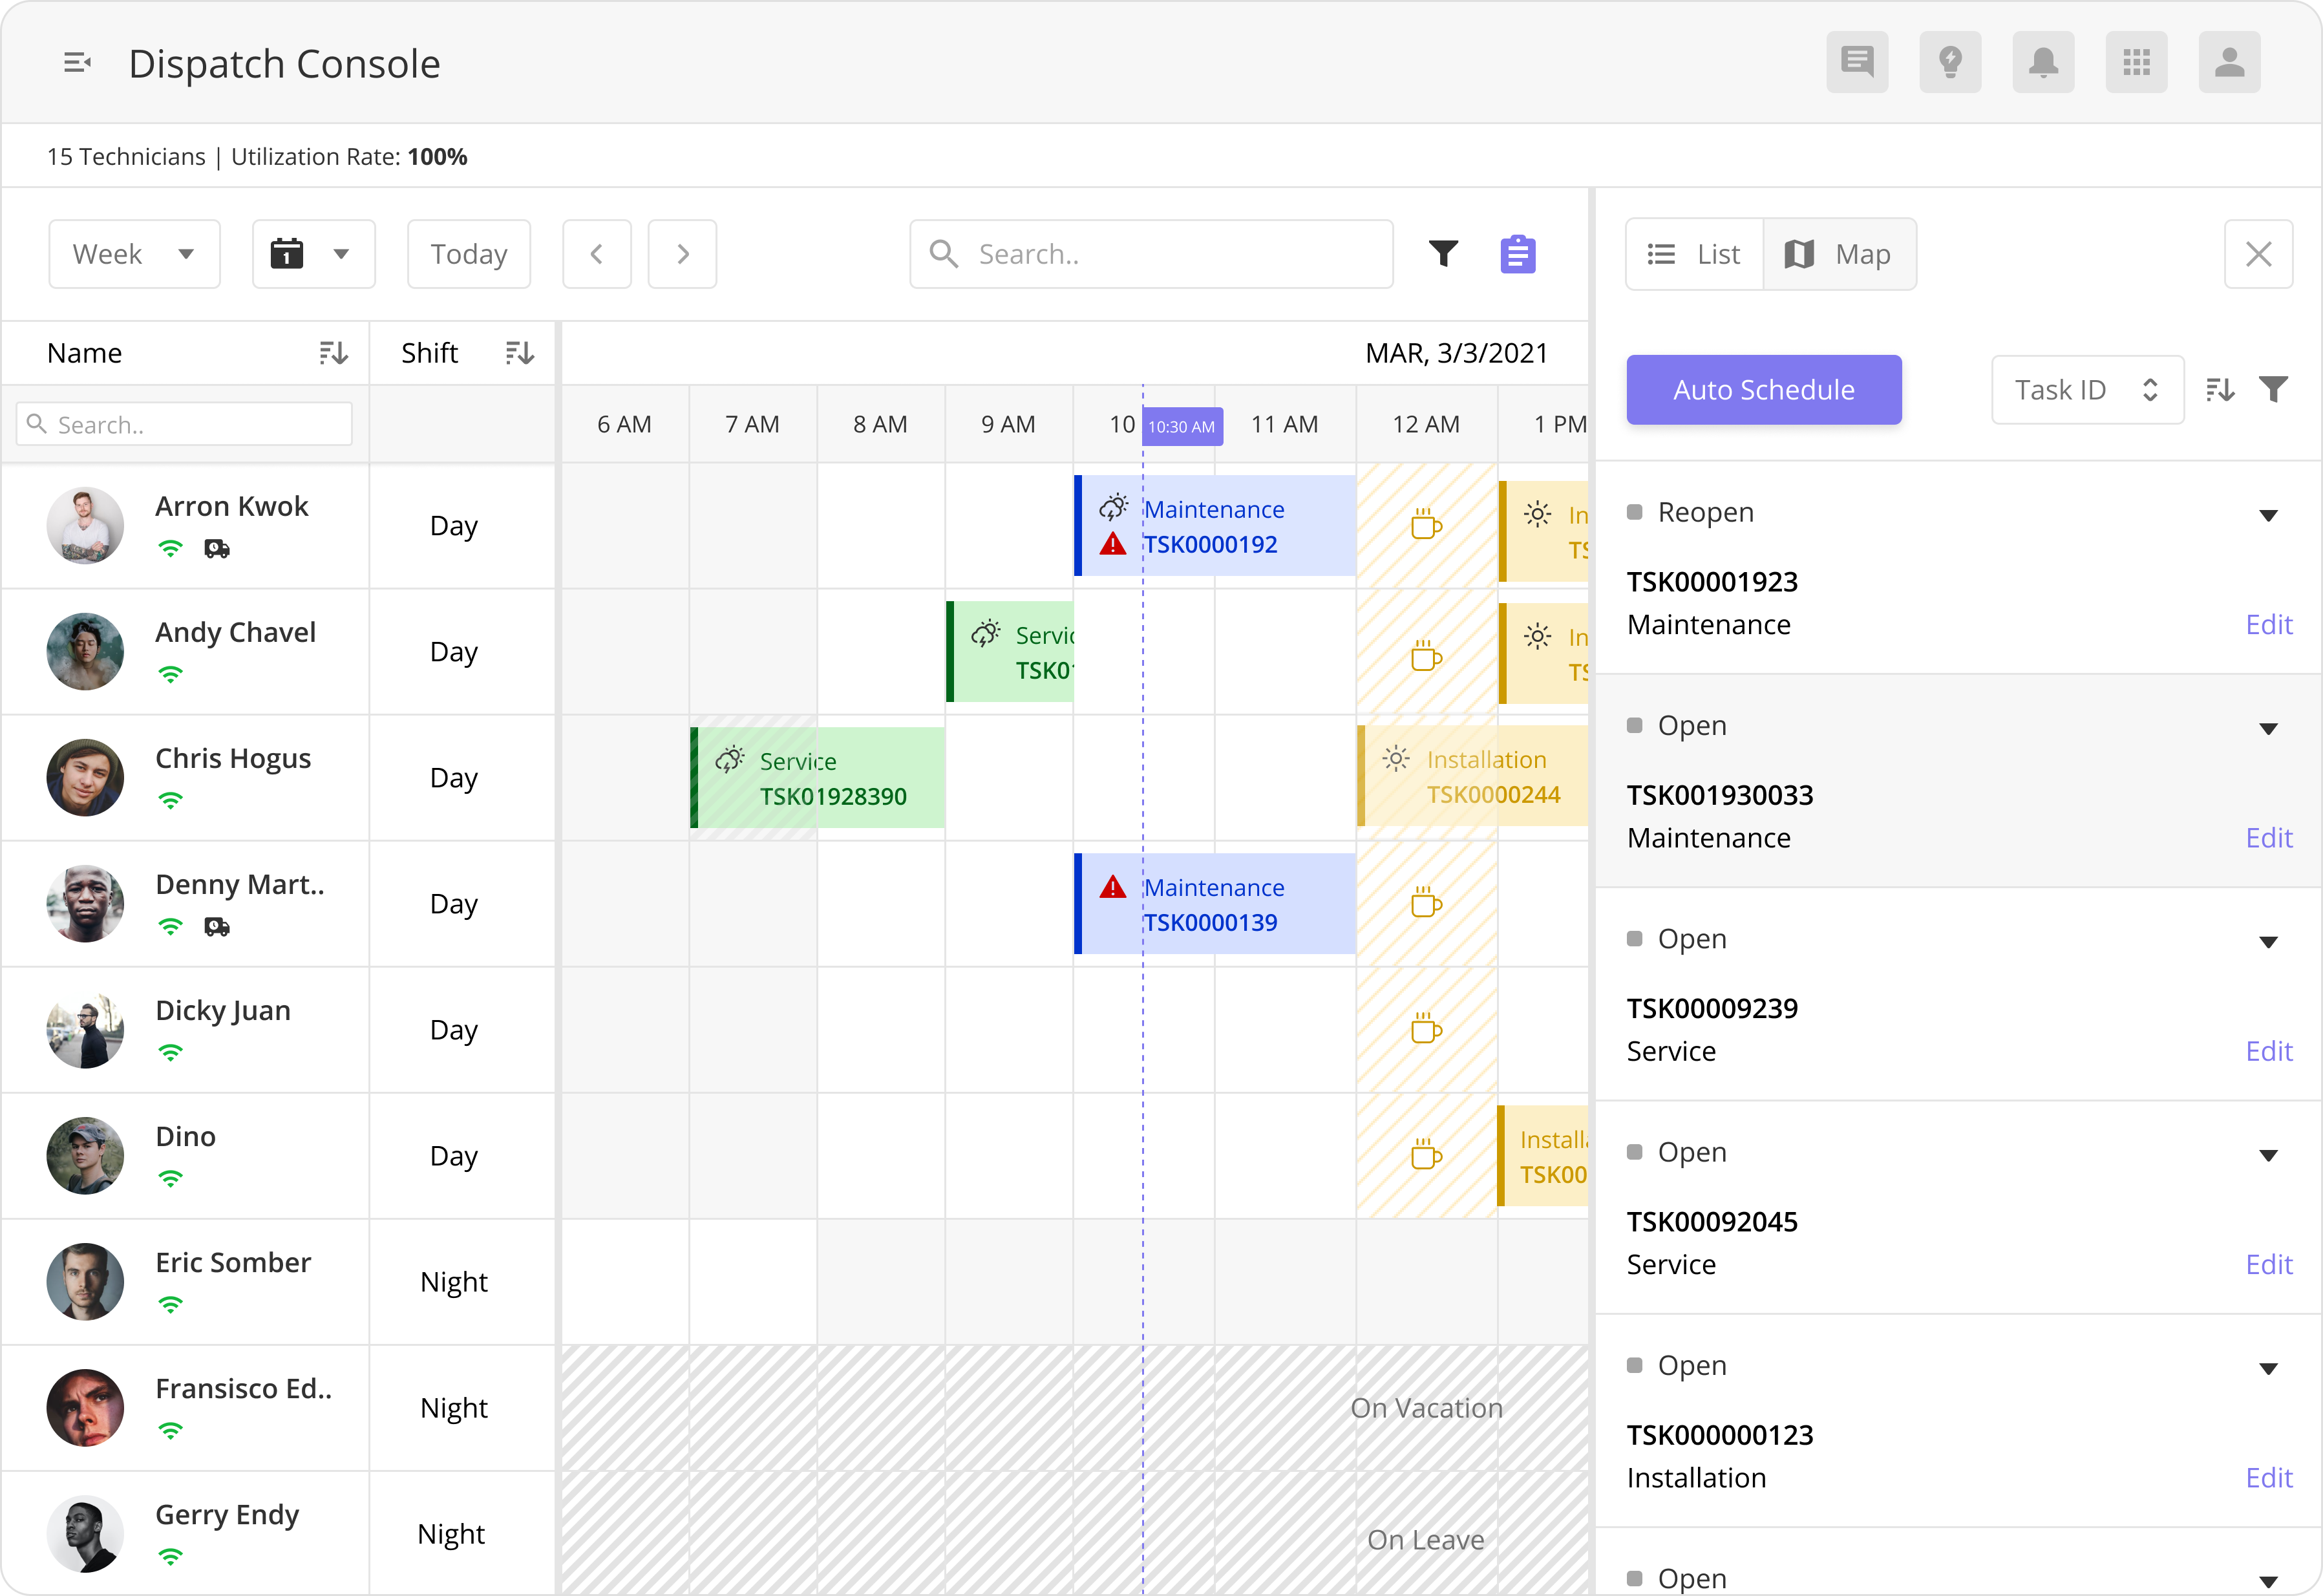Screen dimensions: 2323x1596
Task: Click warning triangle on TSK0000192
Action: (x=1113, y=545)
